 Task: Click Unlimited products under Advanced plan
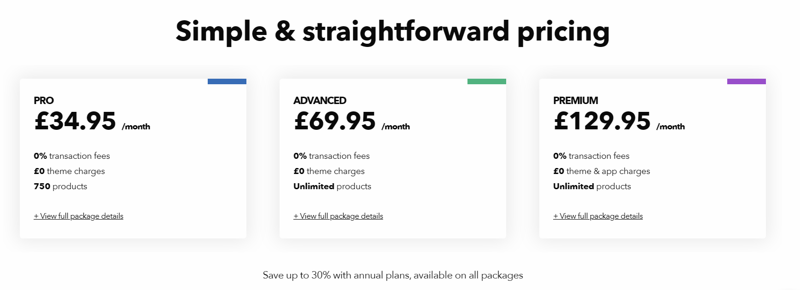tap(332, 186)
